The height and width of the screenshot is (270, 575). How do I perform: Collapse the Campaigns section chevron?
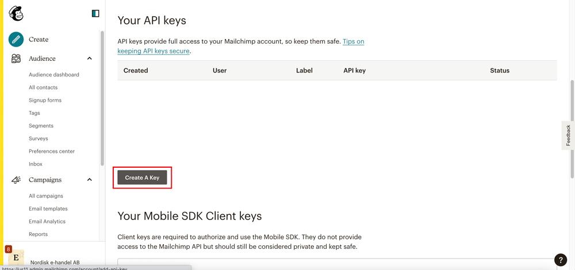pyautogui.click(x=90, y=180)
